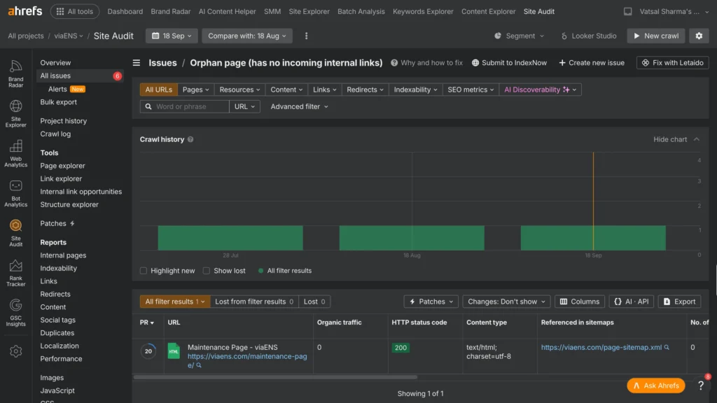Open the project settings gear button
This screenshot has width=717, height=403.
[699, 36]
